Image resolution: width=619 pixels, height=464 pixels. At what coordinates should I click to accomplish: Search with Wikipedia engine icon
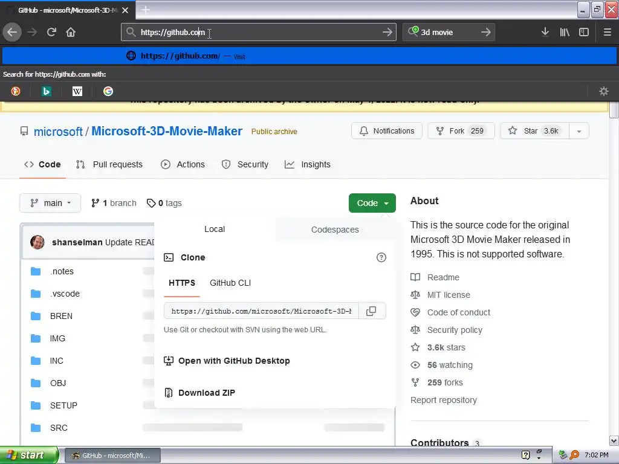coord(77,91)
